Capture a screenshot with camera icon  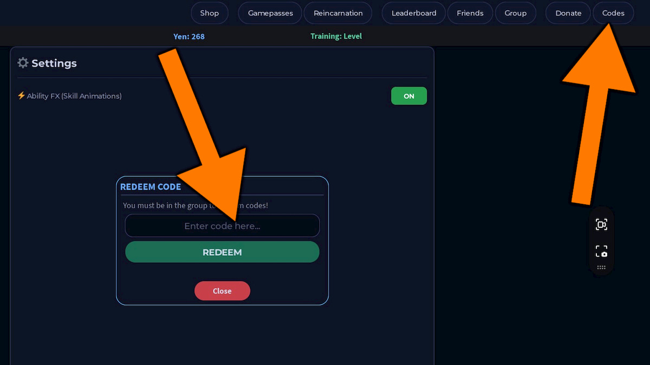(x=601, y=251)
